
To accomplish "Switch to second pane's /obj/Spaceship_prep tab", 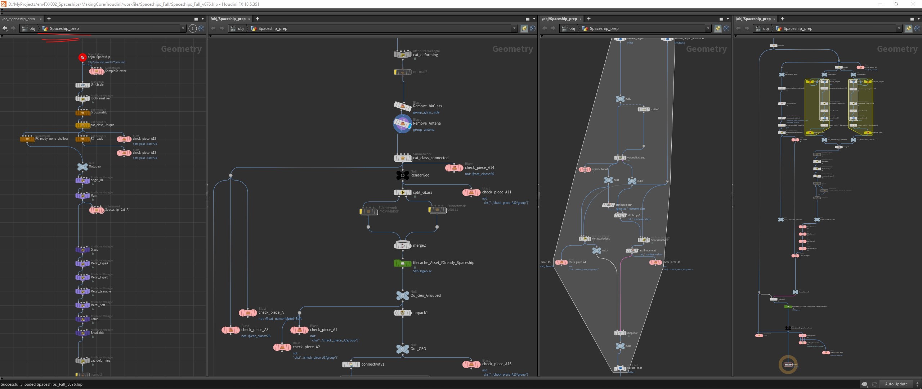I will [x=228, y=19].
